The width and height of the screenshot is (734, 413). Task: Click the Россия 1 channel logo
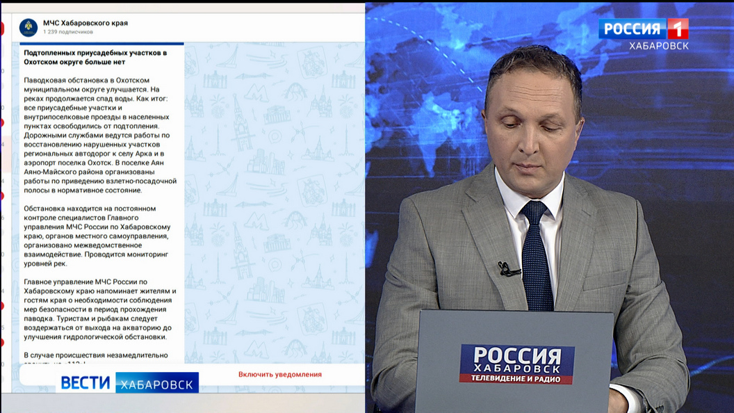(x=644, y=29)
